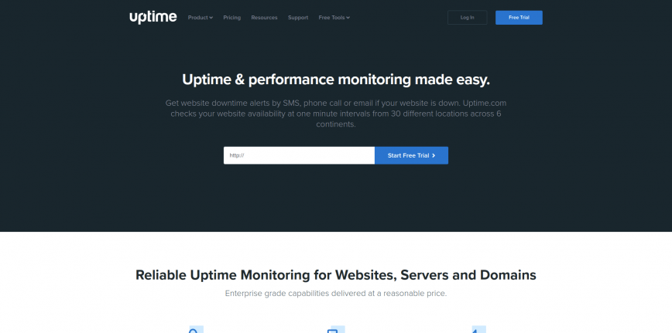
Task: Click the Free Trial header button
Action: point(519,18)
